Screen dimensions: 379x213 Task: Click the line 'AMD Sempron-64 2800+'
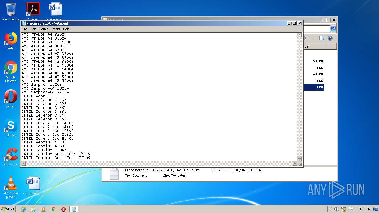click(45, 88)
